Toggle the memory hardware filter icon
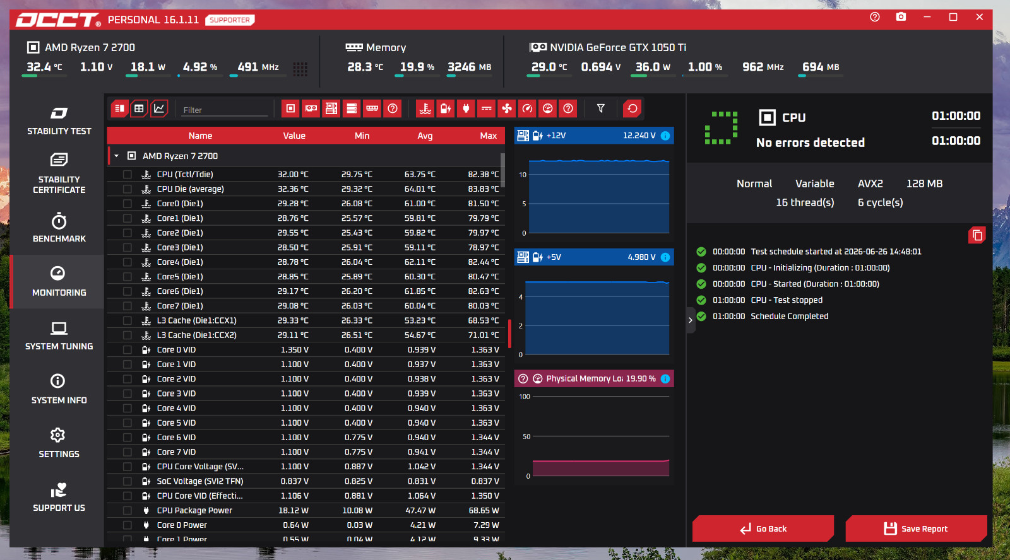The height and width of the screenshot is (560, 1010). (x=372, y=108)
